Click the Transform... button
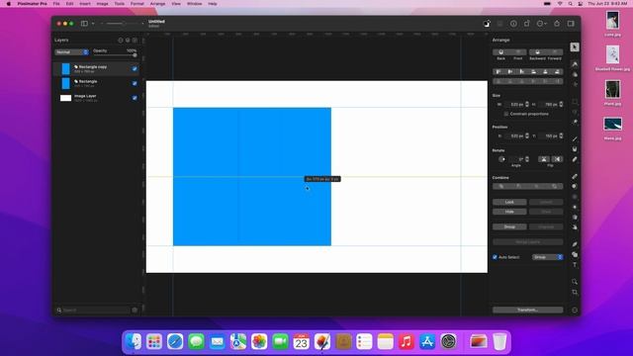 (x=527, y=310)
